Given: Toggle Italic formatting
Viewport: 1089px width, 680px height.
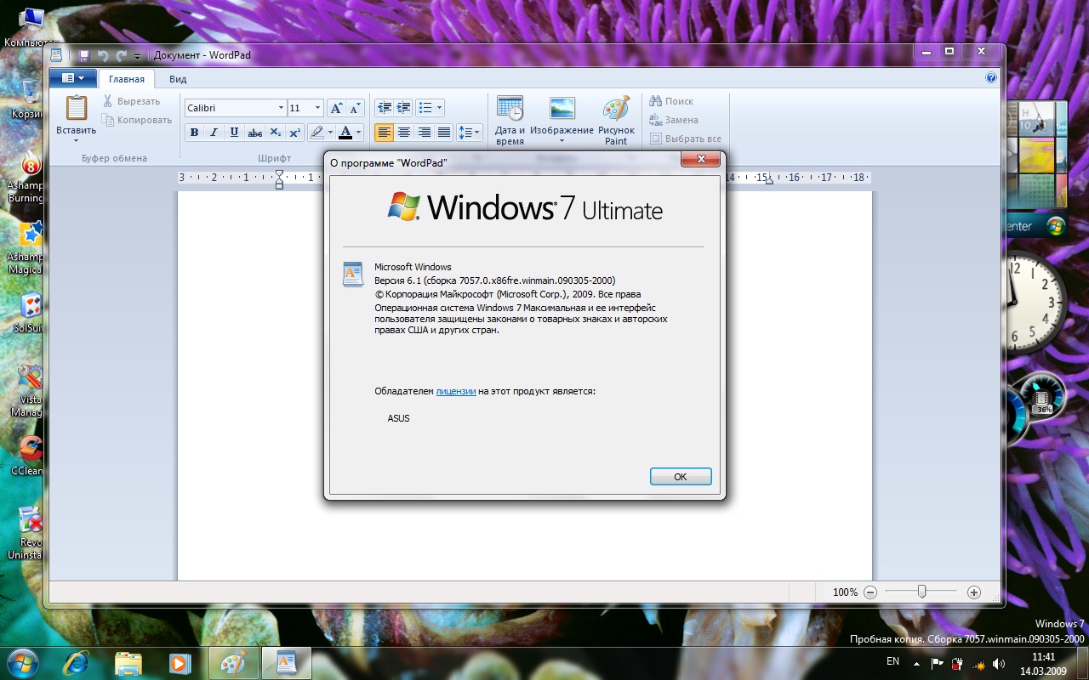Looking at the screenshot, I should coord(214,132).
